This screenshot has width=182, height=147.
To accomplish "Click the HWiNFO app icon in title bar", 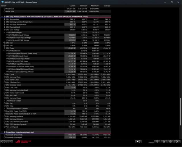I will 3,2.
